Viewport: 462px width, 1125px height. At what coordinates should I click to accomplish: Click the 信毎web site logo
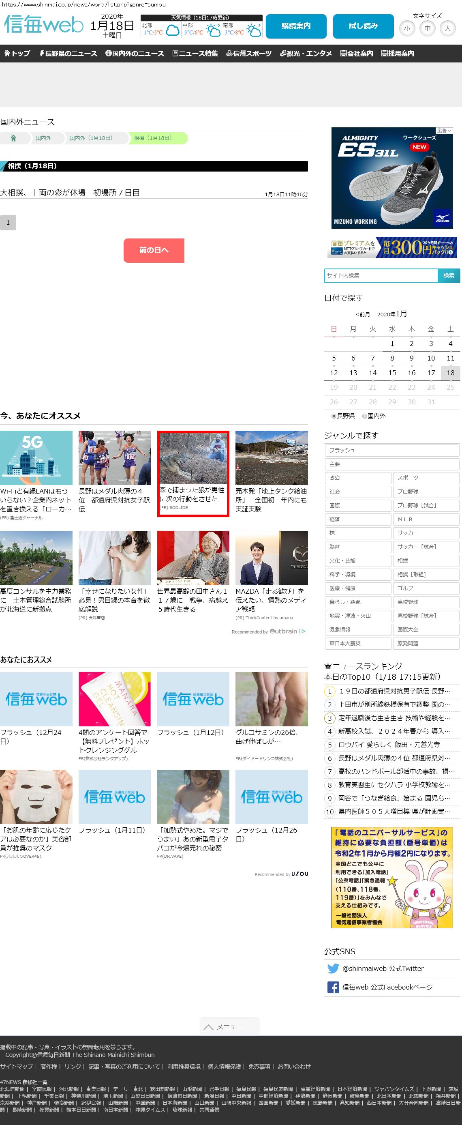(x=44, y=25)
